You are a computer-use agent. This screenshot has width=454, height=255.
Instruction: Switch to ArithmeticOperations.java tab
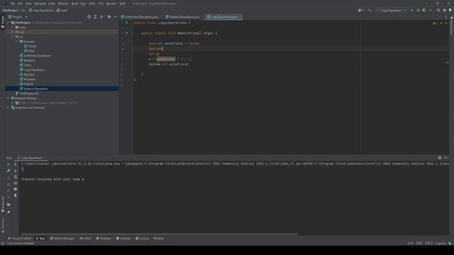(140, 17)
